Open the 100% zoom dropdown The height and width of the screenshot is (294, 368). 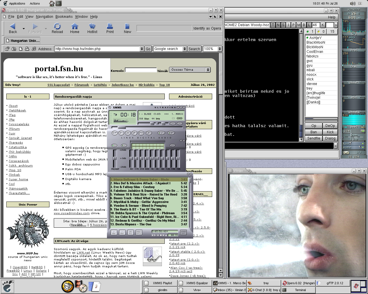coord(220,49)
